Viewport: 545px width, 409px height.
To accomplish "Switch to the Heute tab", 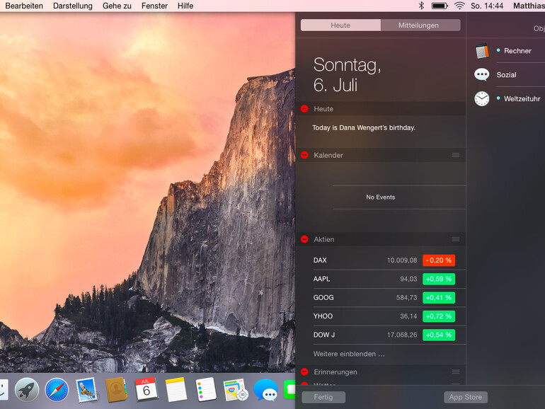I will tap(340, 25).
